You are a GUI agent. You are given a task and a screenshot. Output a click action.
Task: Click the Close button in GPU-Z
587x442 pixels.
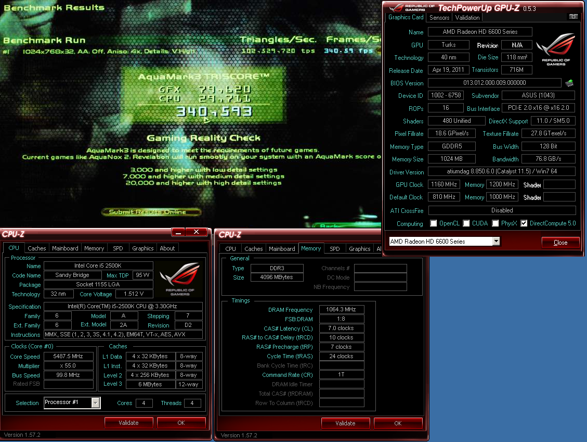[x=560, y=243]
